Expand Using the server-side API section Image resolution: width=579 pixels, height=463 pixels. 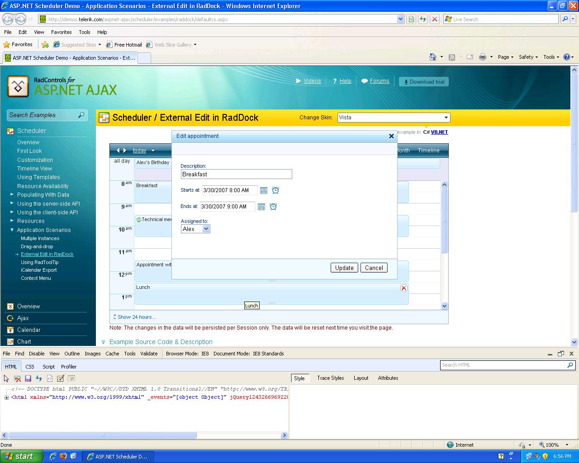click(12, 203)
